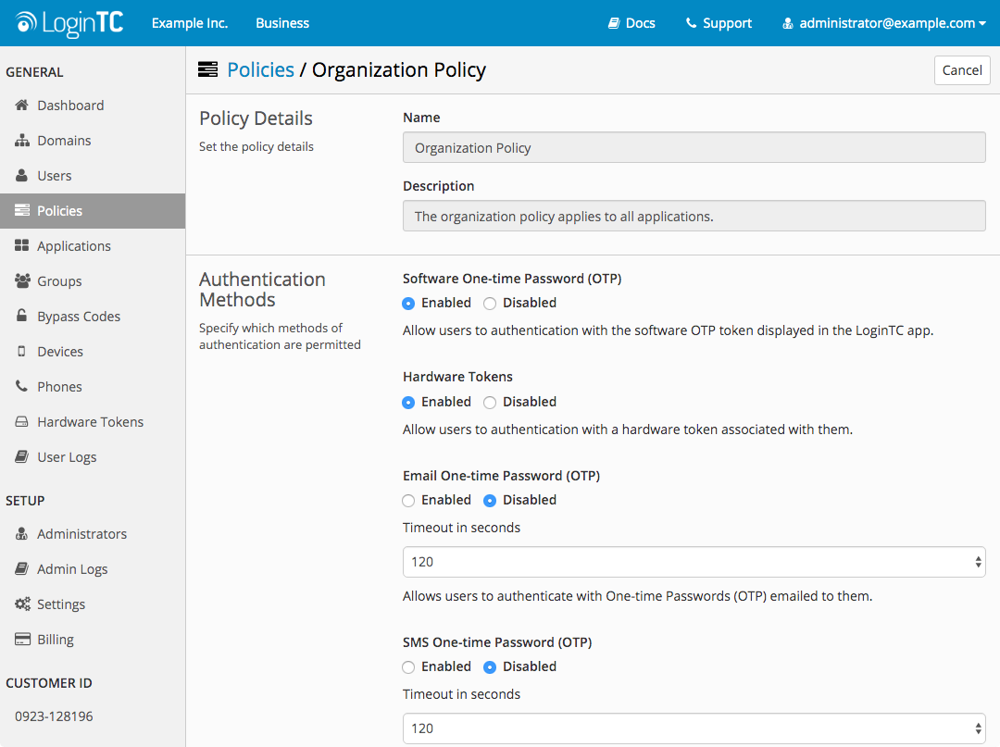Screen dimensions: 1000x747
Task: Cancel editing the policy
Action: [x=962, y=70]
